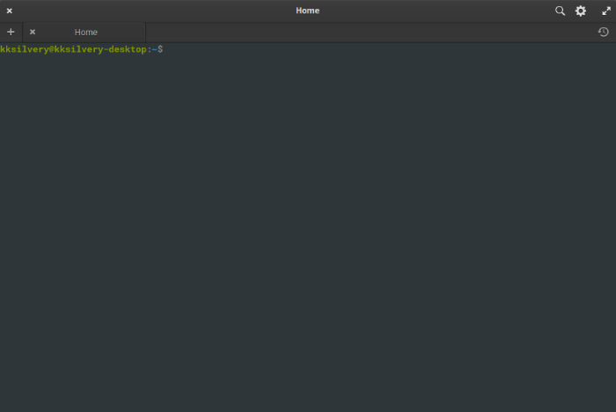Add a new terminal tab with plus
This screenshot has height=412, width=616.
(x=11, y=32)
